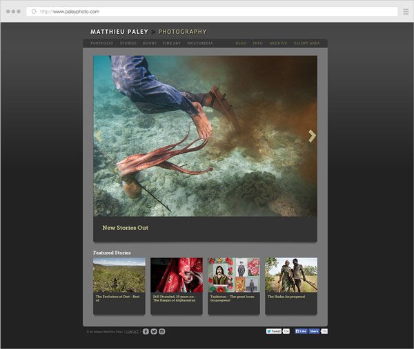The height and width of the screenshot is (349, 414).
Task: Go to previous slide with left arrow
Action: [99, 136]
